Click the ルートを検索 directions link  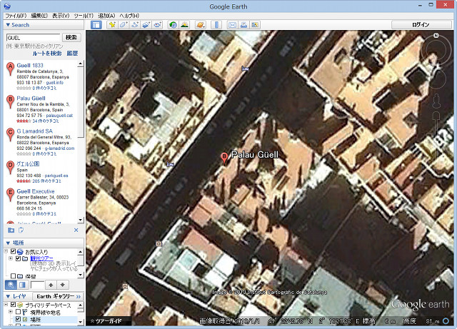tap(47, 54)
